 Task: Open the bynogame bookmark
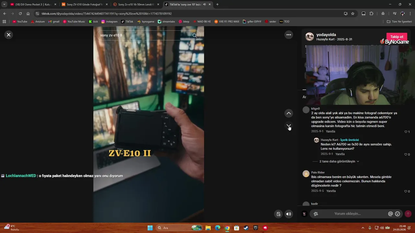click(x=146, y=22)
